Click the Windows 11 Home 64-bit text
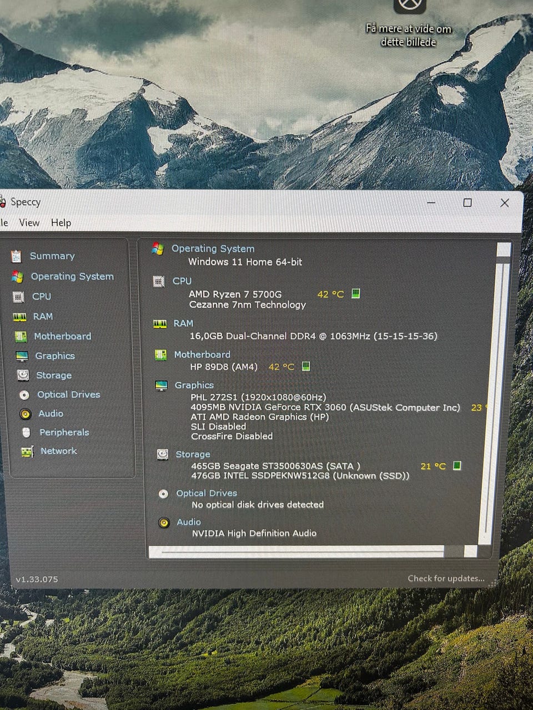 [x=245, y=262]
